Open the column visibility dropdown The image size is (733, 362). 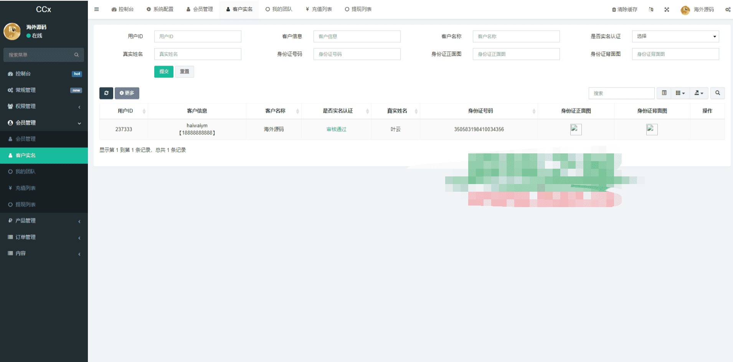click(680, 93)
